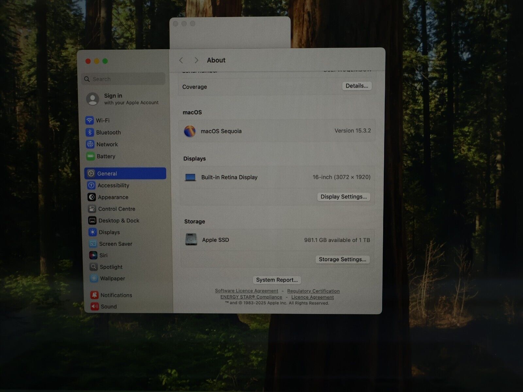Click the 'Apple SSD' label
Viewport: 523px width, 392px height.
[x=215, y=240]
